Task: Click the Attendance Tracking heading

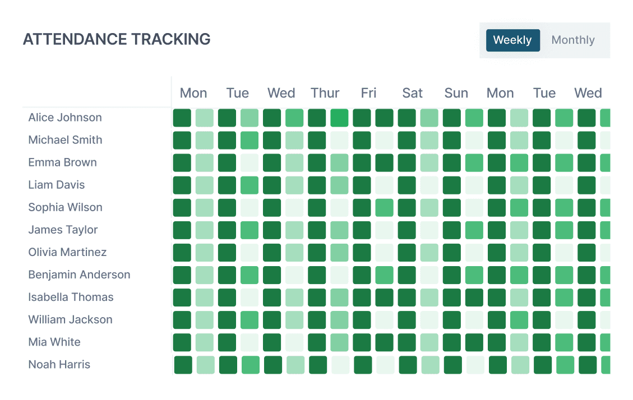Action: [x=117, y=39]
